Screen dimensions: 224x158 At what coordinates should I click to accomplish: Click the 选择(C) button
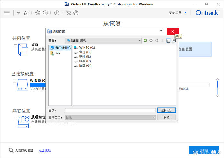[166, 110]
